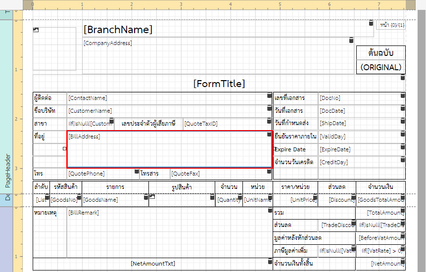Image resolution: width=426 pixels, height=272 pixels.
Task: Click the เลขประจำตัวผู้เสียภาษี label
Action: point(148,124)
